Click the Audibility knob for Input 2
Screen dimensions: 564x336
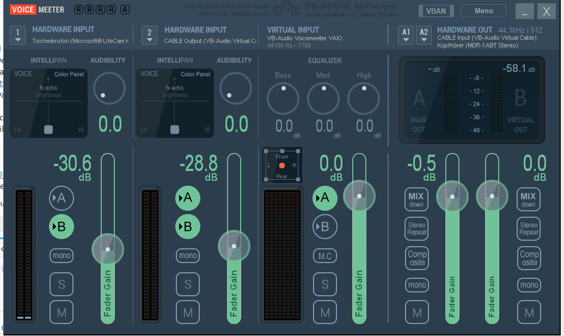[x=236, y=89]
